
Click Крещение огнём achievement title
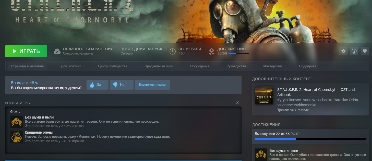(39, 132)
